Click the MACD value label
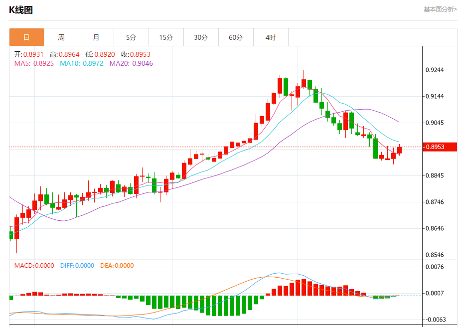463x327 pixels. tap(34, 266)
